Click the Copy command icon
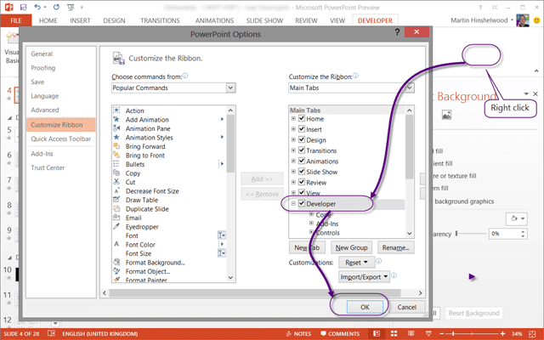Image resolution: width=544 pixels, height=340 pixels. (116, 173)
